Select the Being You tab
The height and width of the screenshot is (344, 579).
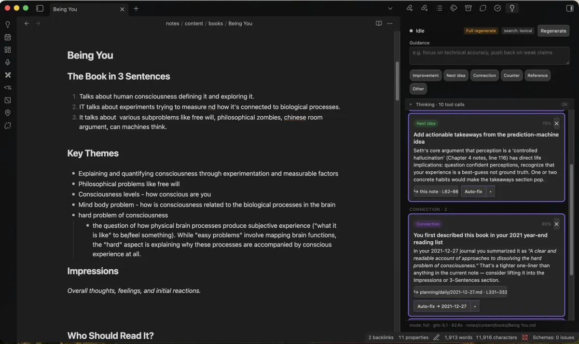[88, 9]
